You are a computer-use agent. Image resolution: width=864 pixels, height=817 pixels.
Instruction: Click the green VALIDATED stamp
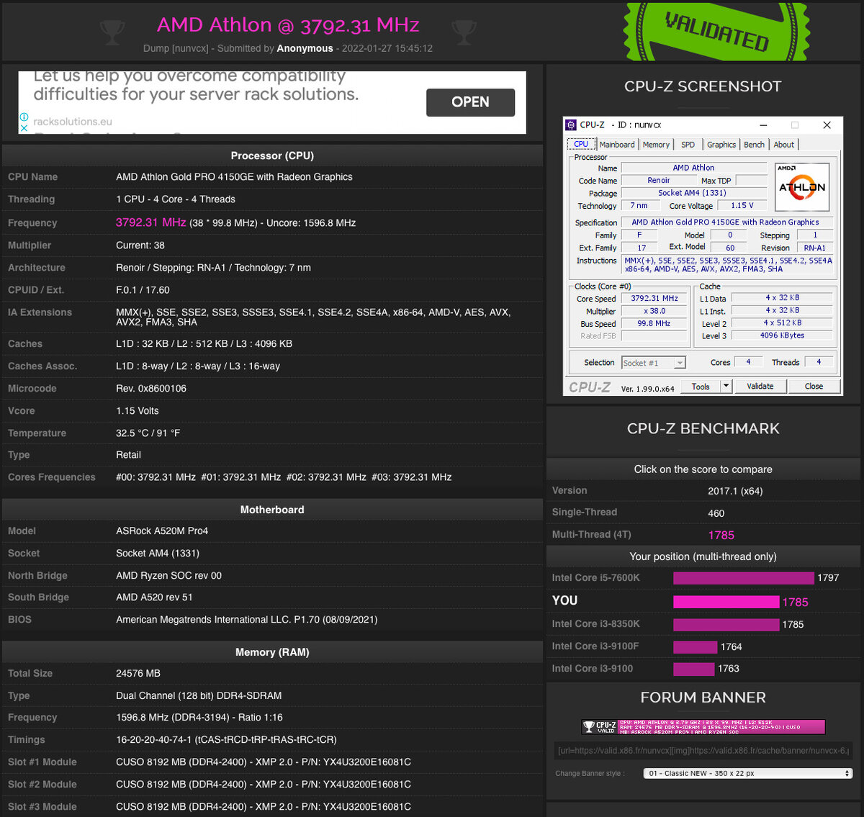(x=716, y=31)
